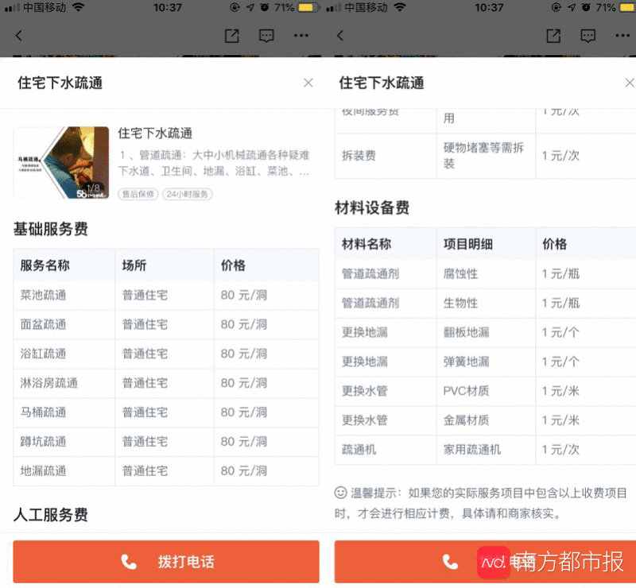Close the left 住宅下水疏通 popup

(308, 82)
